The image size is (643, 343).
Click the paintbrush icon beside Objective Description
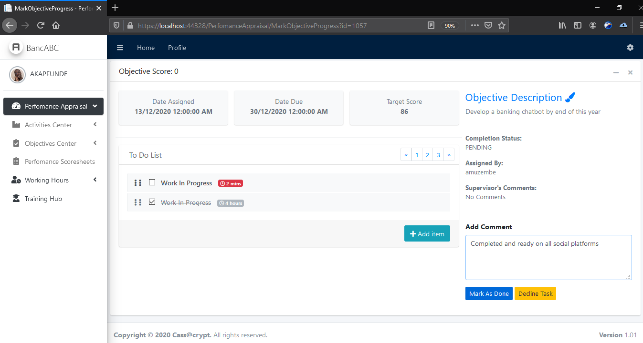[x=570, y=97]
